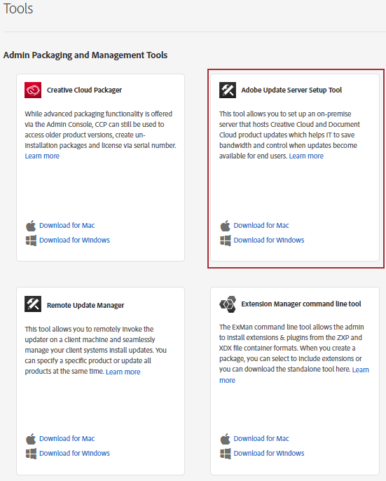Viewport: 386px width, 481px height.
Task: Click the Creative Cloud Packager red logo icon
Action: tap(33, 90)
